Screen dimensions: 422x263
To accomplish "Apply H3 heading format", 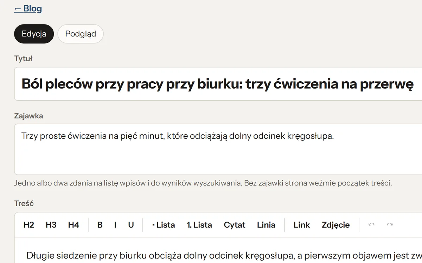I will [x=51, y=225].
